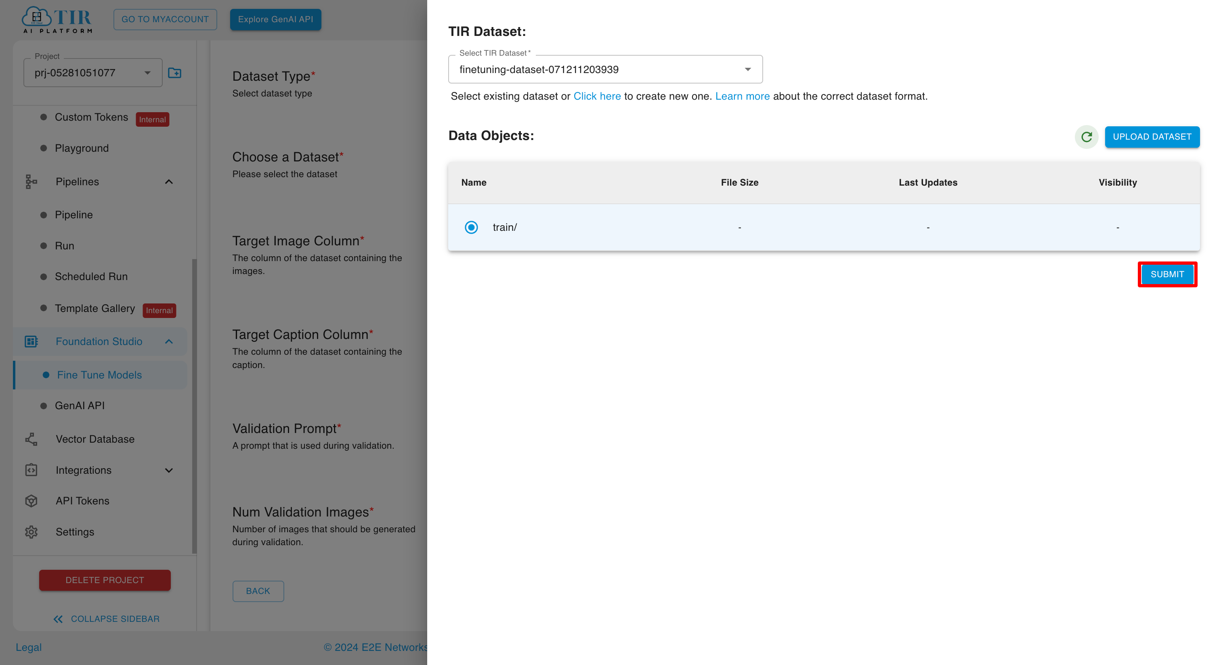Open the API Tokens item
Image resolution: width=1221 pixels, height=665 pixels.
(82, 501)
